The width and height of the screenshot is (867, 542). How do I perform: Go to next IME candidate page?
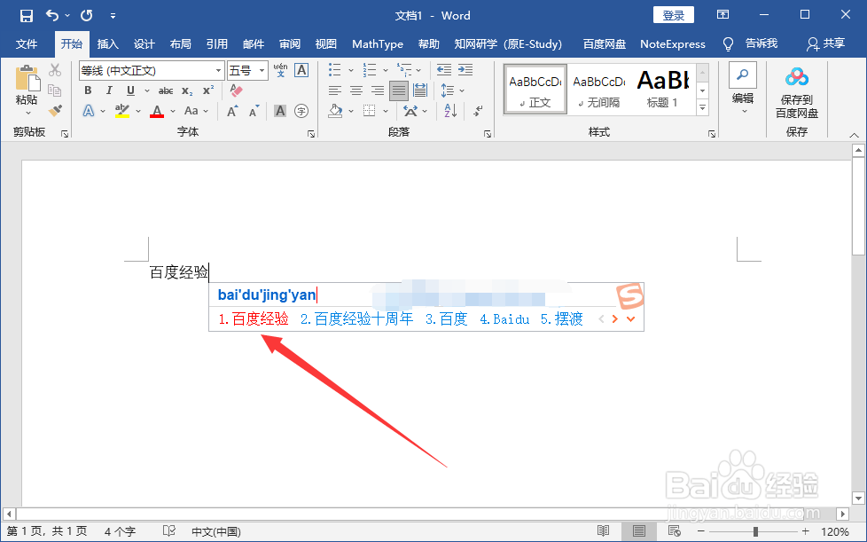click(x=615, y=319)
